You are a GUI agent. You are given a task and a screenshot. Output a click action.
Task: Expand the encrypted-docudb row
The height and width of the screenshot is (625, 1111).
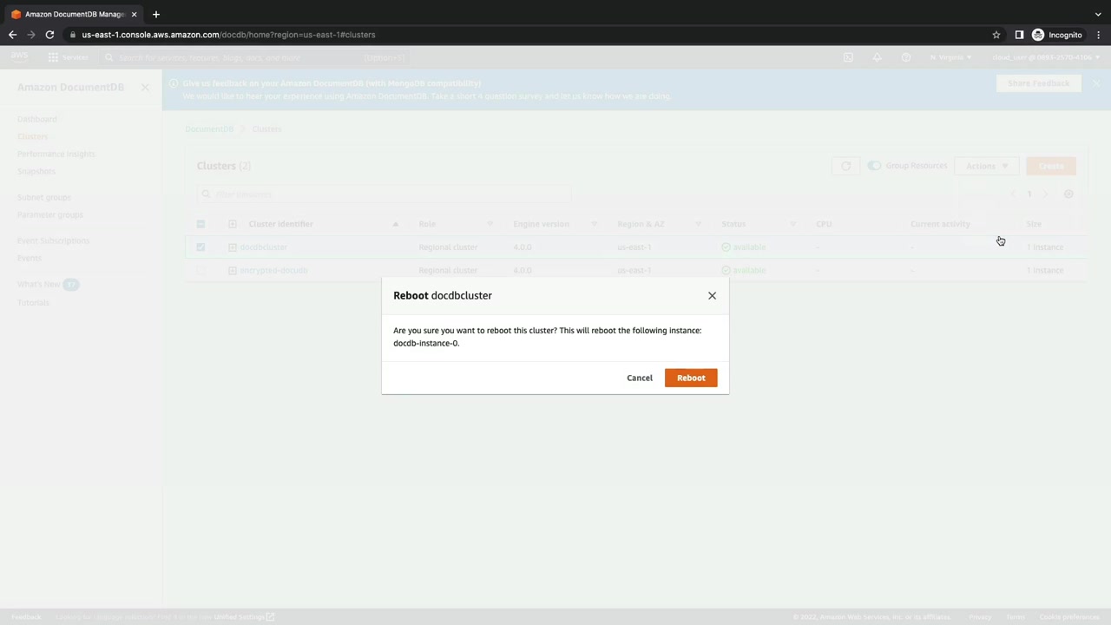coord(233,271)
